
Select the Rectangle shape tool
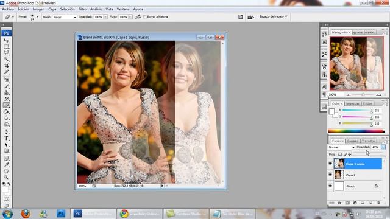pyautogui.click(x=7, y=151)
